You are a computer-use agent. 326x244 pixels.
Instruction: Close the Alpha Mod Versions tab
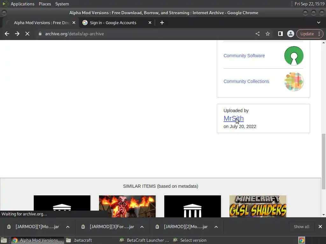[x=74, y=23]
